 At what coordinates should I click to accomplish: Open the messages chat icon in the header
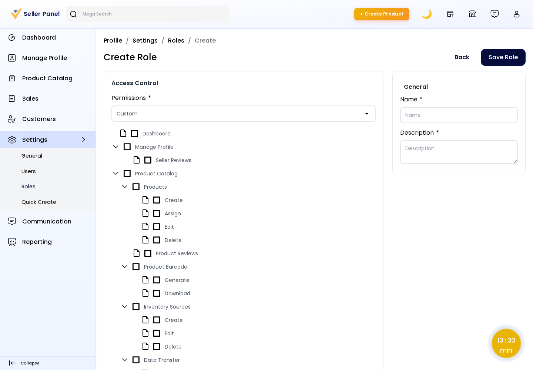tap(495, 14)
